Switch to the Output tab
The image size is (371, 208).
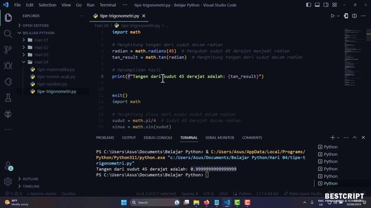[129, 138]
